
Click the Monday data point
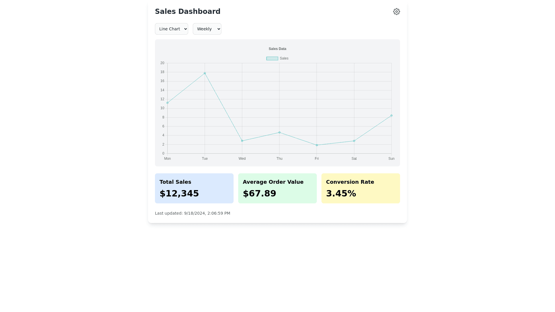click(x=167, y=103)
